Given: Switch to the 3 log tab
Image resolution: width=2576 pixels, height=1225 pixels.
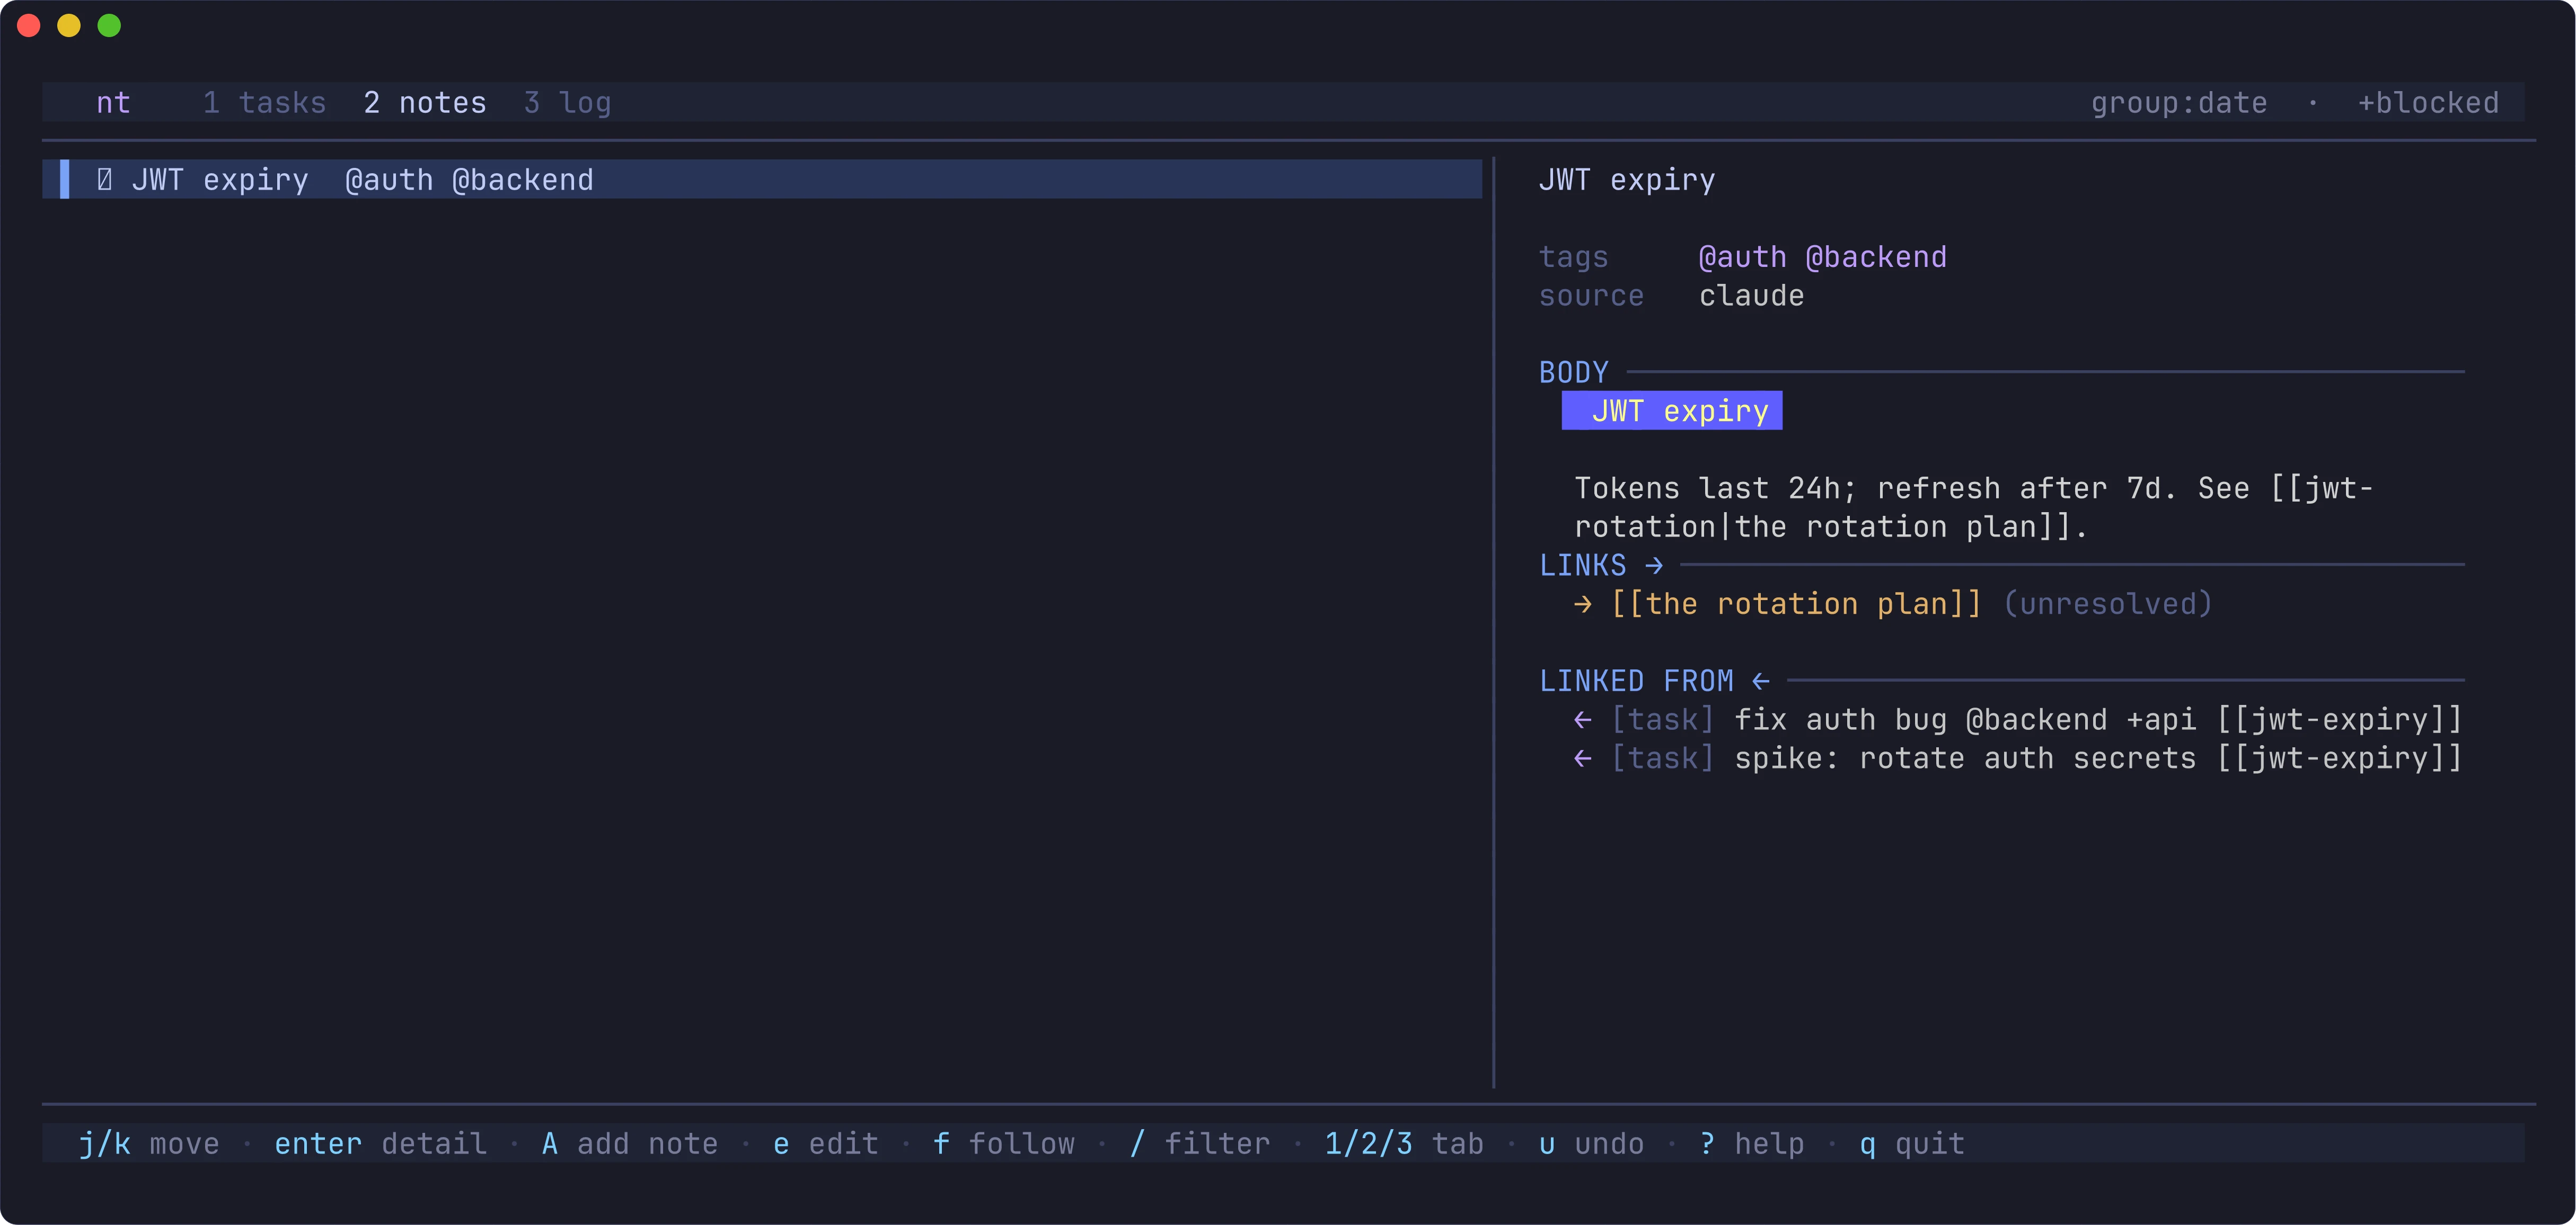Looking at the screenshot, I should coord(568,103).
